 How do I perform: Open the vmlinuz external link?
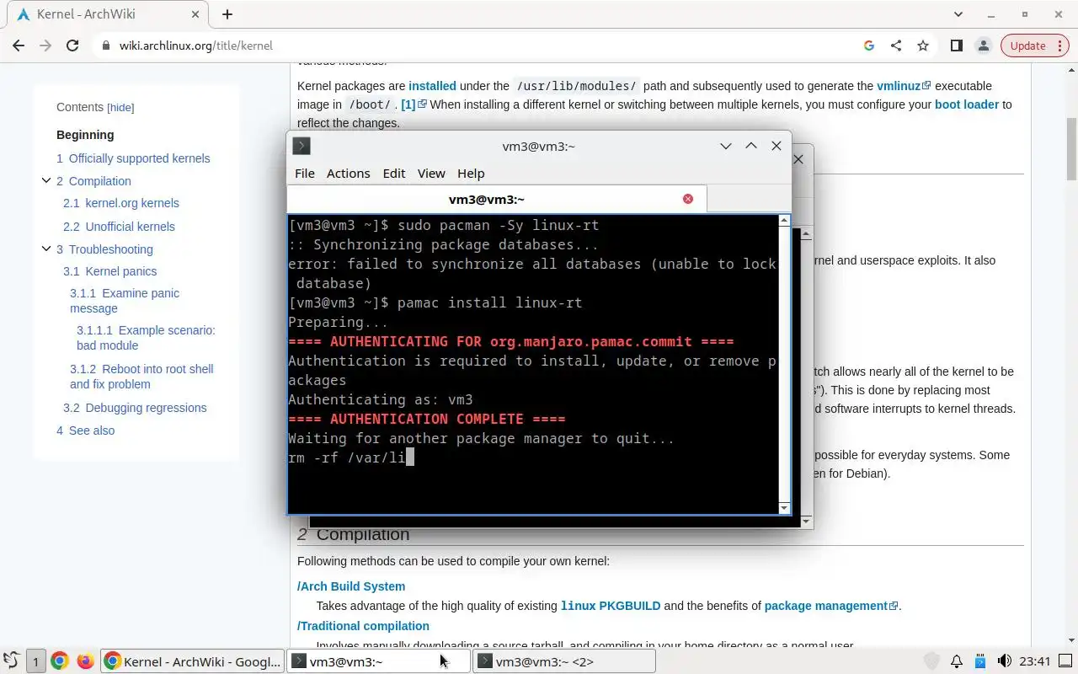pos(904,86)
